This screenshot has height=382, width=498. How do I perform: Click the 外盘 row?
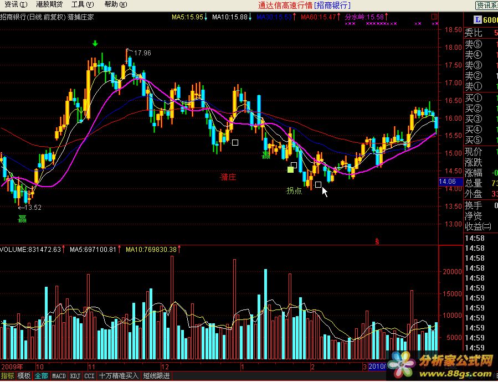[481, 194]
